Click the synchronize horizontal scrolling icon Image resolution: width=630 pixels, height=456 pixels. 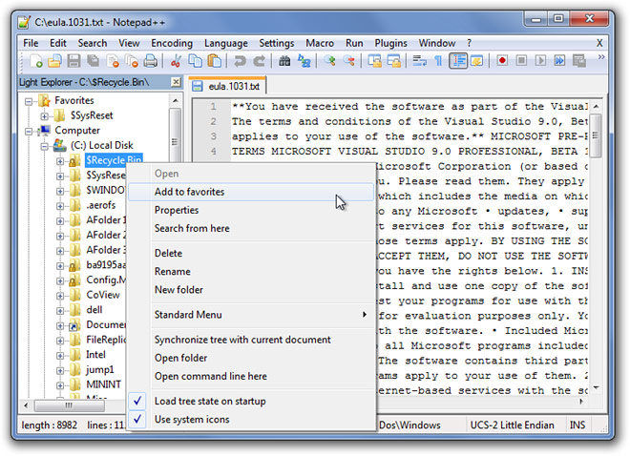point(394,61)
